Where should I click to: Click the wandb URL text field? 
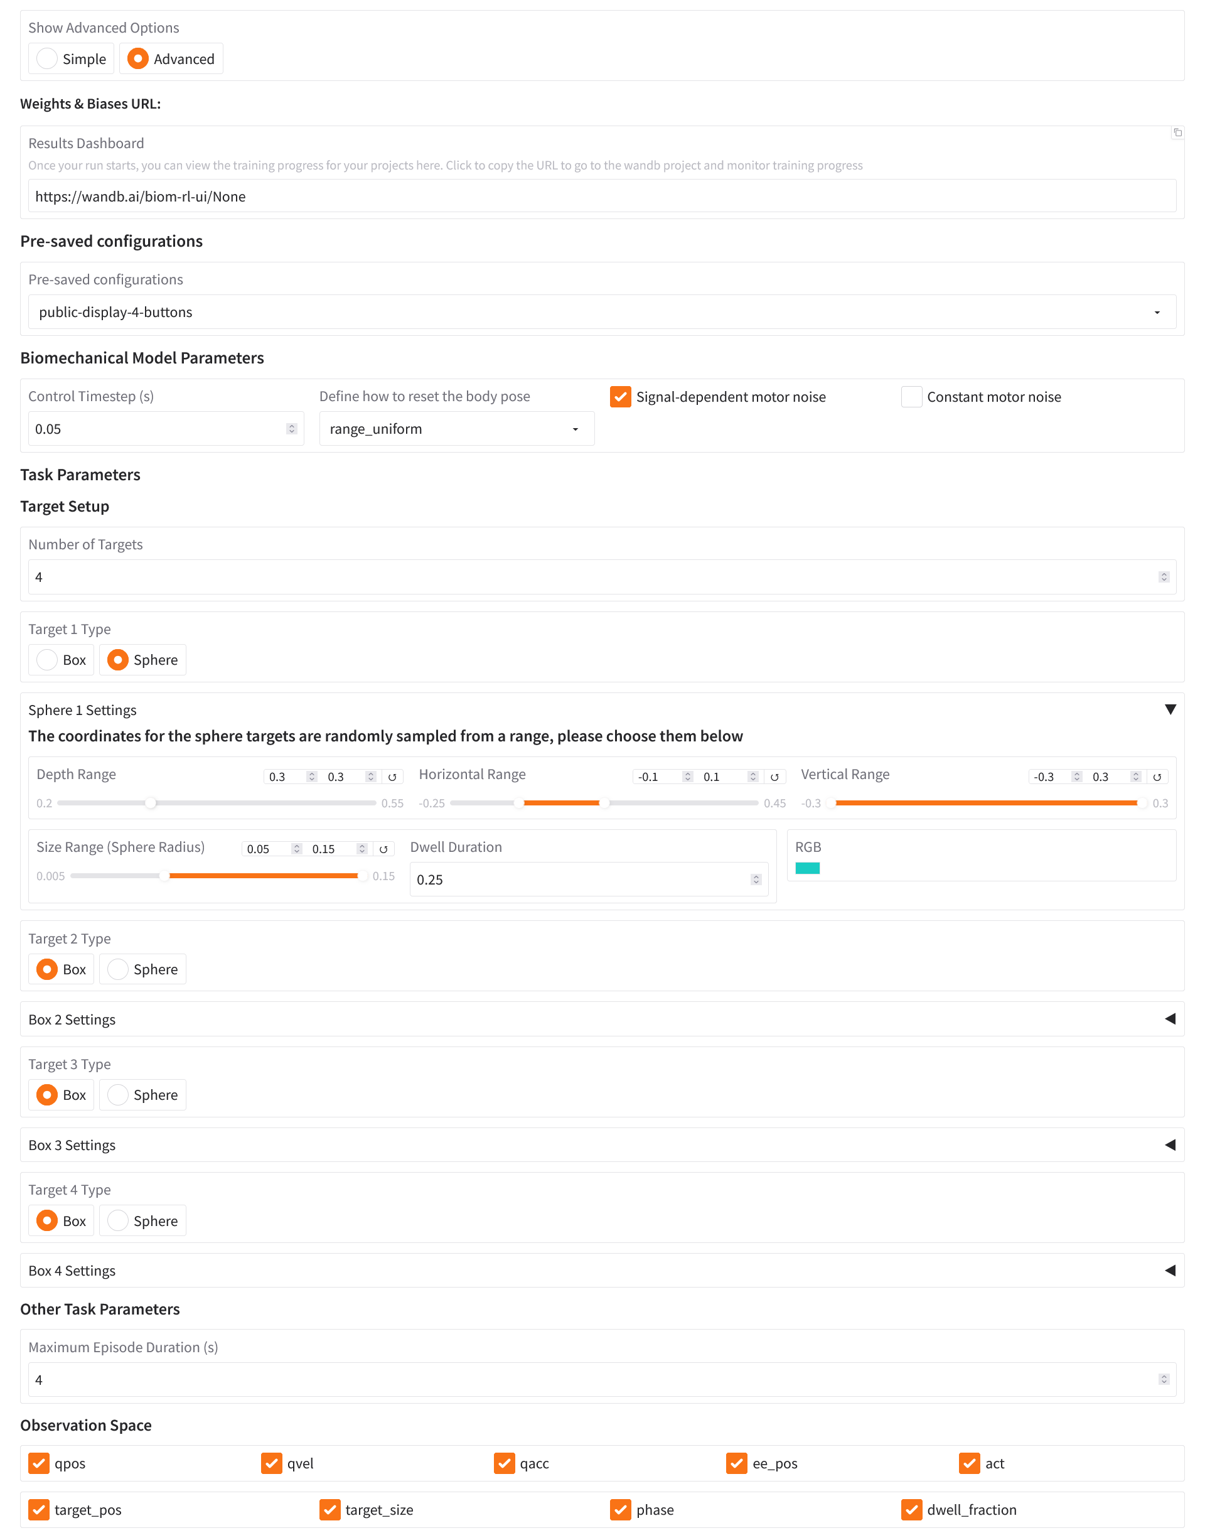601,196
